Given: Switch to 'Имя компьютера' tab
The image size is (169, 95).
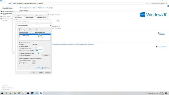Looking at the screenshot, I should coord(22,16).
